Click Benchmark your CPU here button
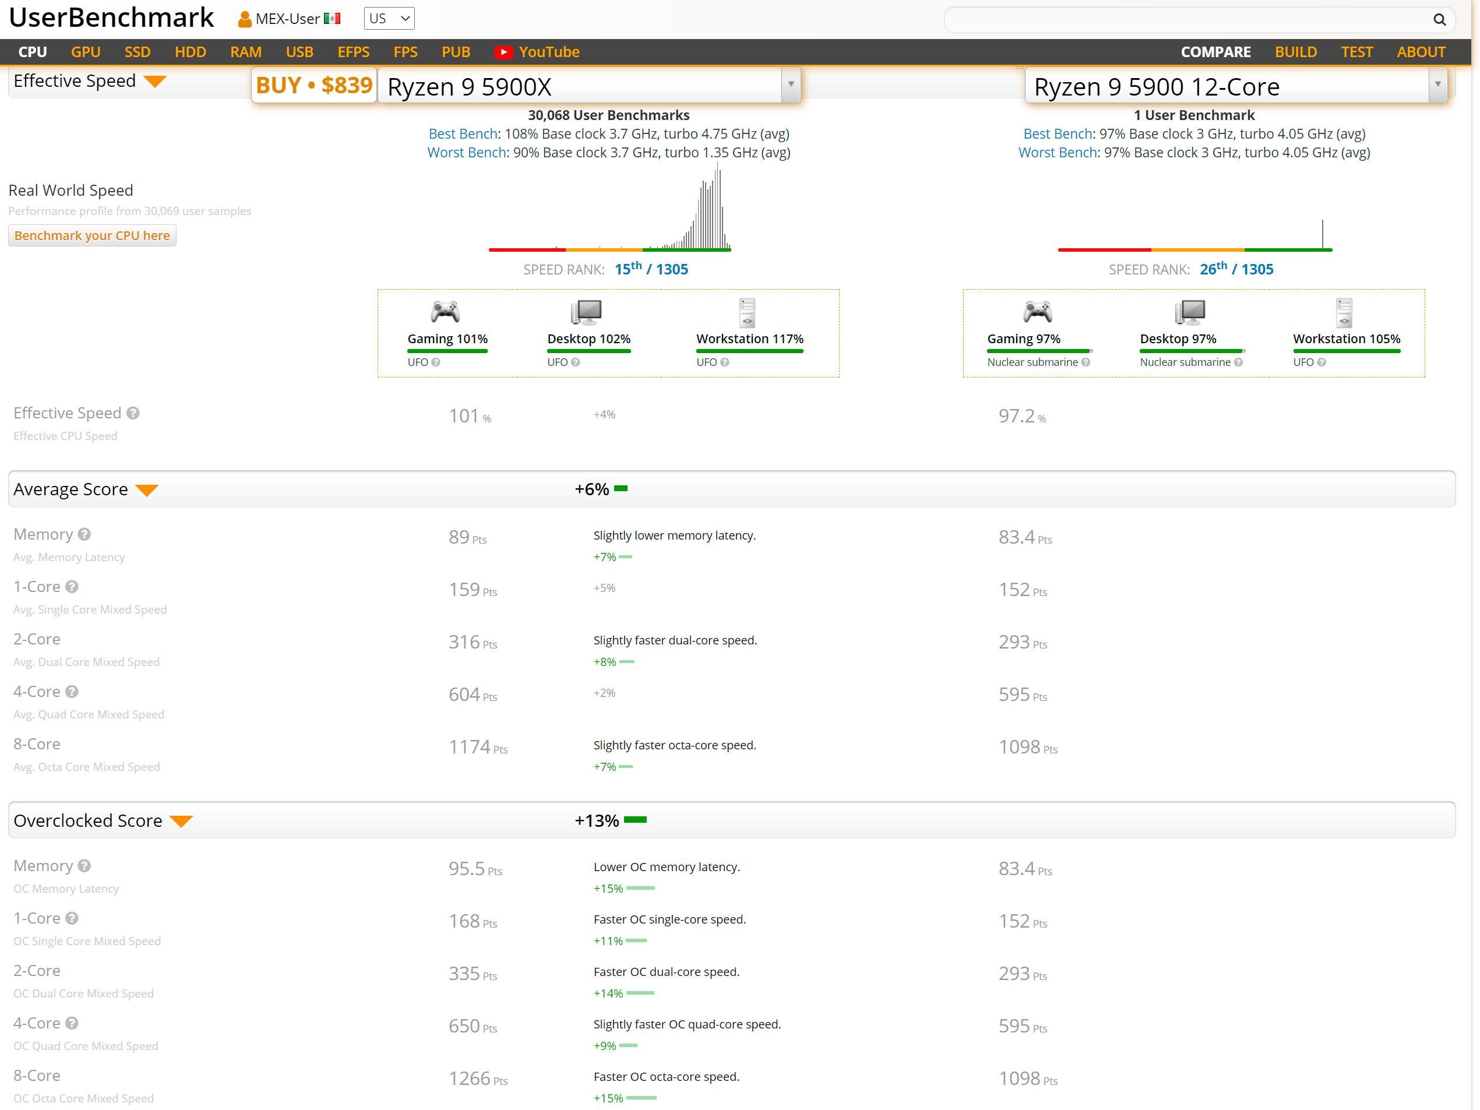 92,235
